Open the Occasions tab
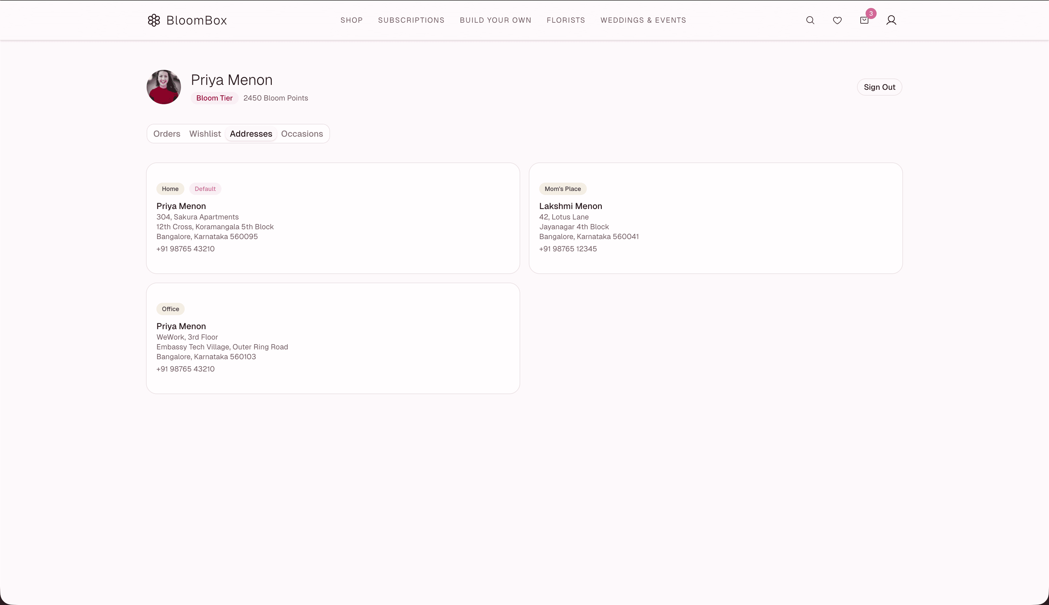The height and width of the screenshot is (605, 1049). click(302, 133)
